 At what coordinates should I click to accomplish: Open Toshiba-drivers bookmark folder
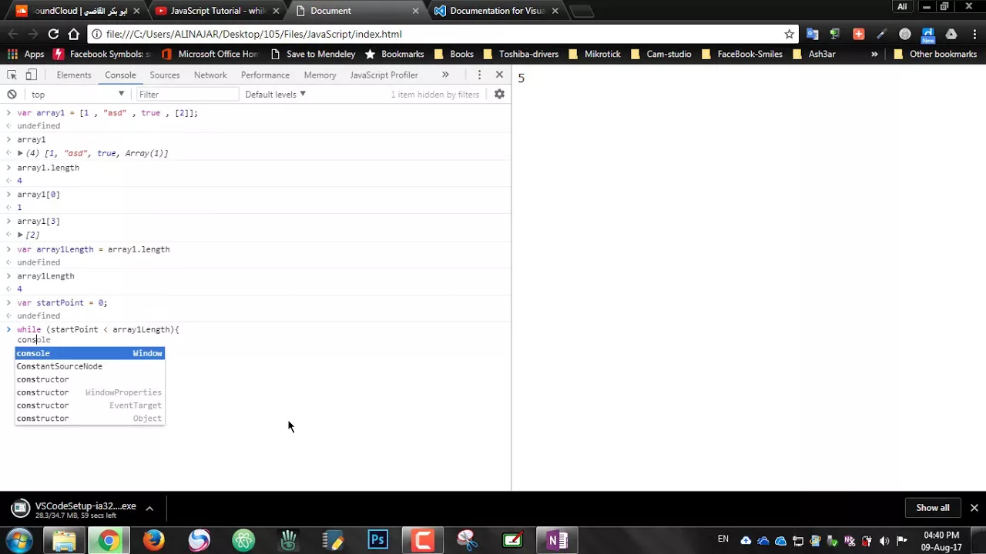coord(521,54)
